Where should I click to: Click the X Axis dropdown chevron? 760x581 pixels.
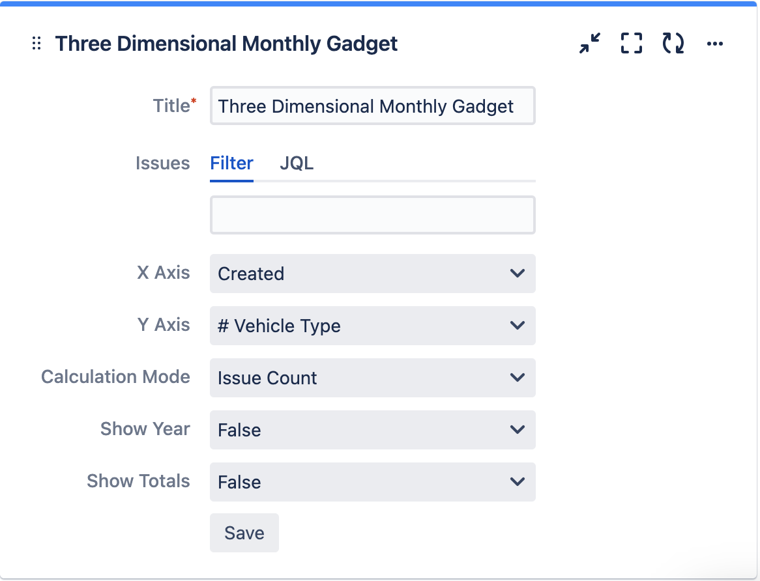click(518, 274)
